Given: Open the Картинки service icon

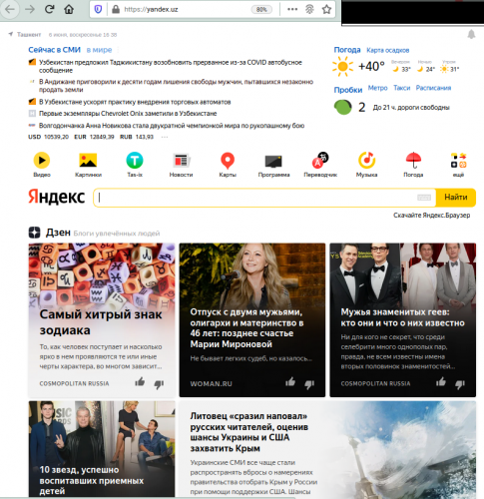Looking at the screenshot, I should click(x=88, y=161).
